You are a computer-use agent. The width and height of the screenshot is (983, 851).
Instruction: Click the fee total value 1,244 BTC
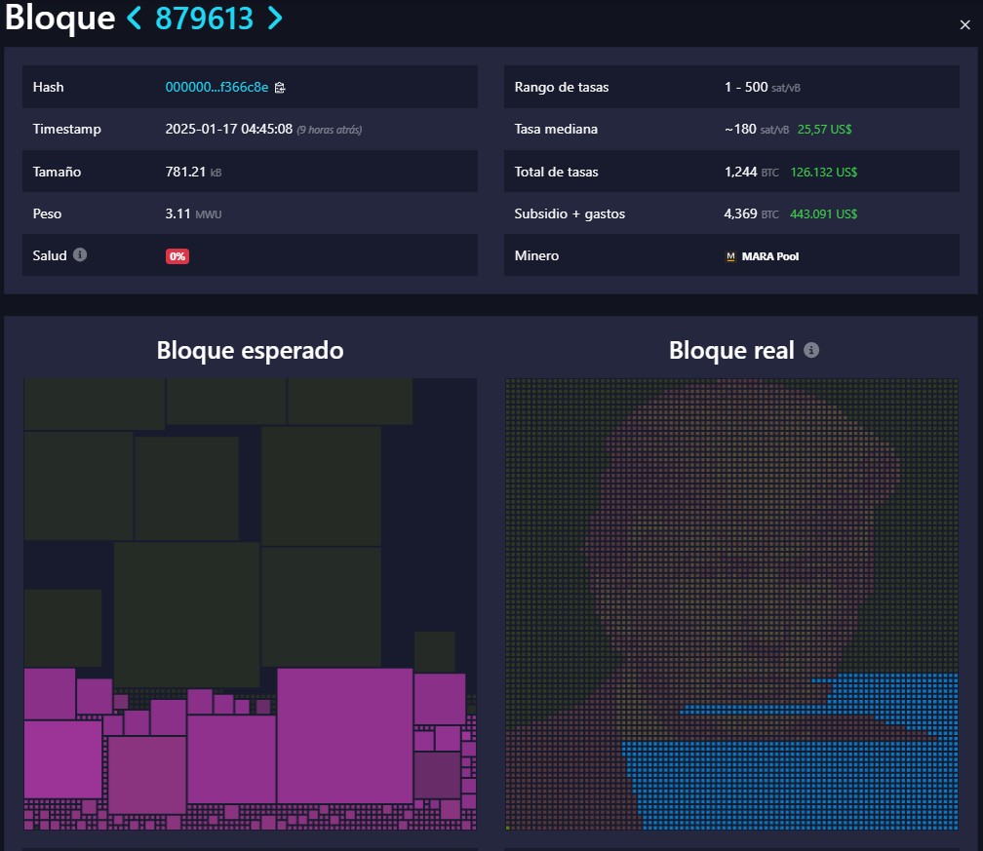click(741, 172)
